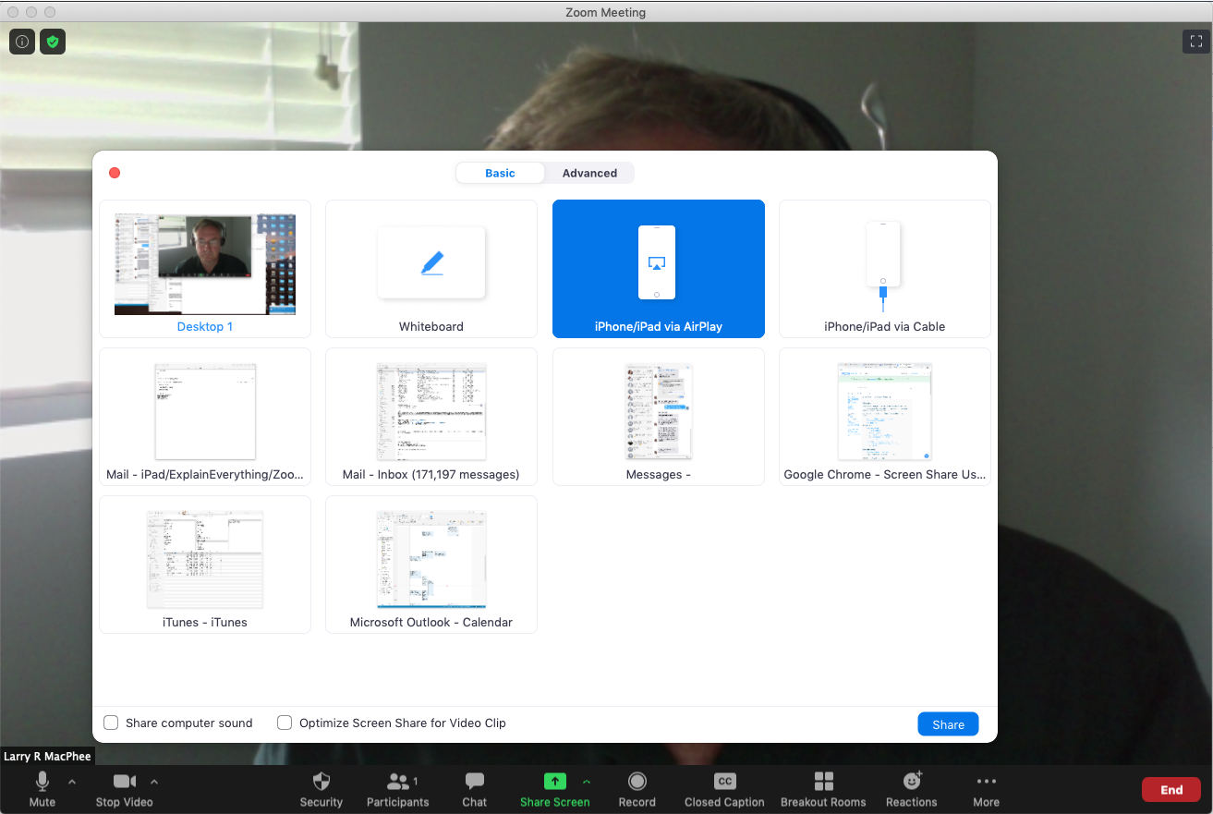End the meeting
This screenshot has height=814, width=1213.
(1171, 789)
